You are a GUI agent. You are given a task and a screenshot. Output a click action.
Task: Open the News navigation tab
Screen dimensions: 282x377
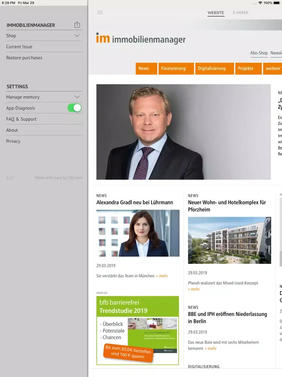point(146,69)
